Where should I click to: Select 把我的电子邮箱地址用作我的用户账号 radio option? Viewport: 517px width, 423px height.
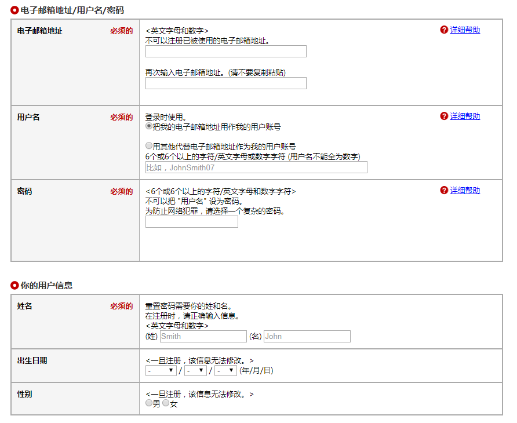149,126
